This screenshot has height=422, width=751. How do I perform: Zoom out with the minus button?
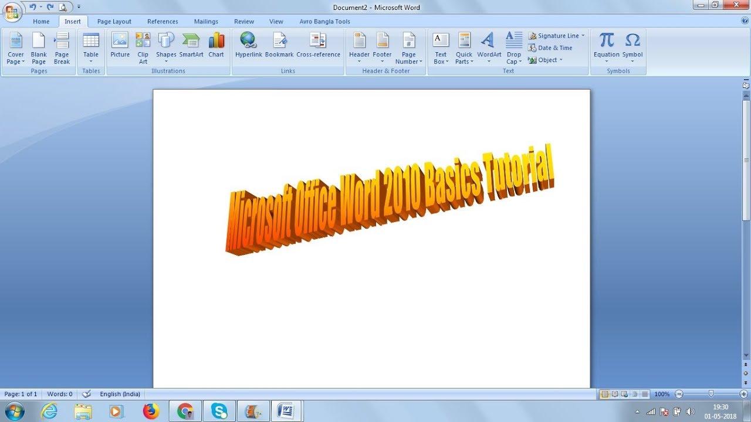pyautogui.click(x=679, y=394)
